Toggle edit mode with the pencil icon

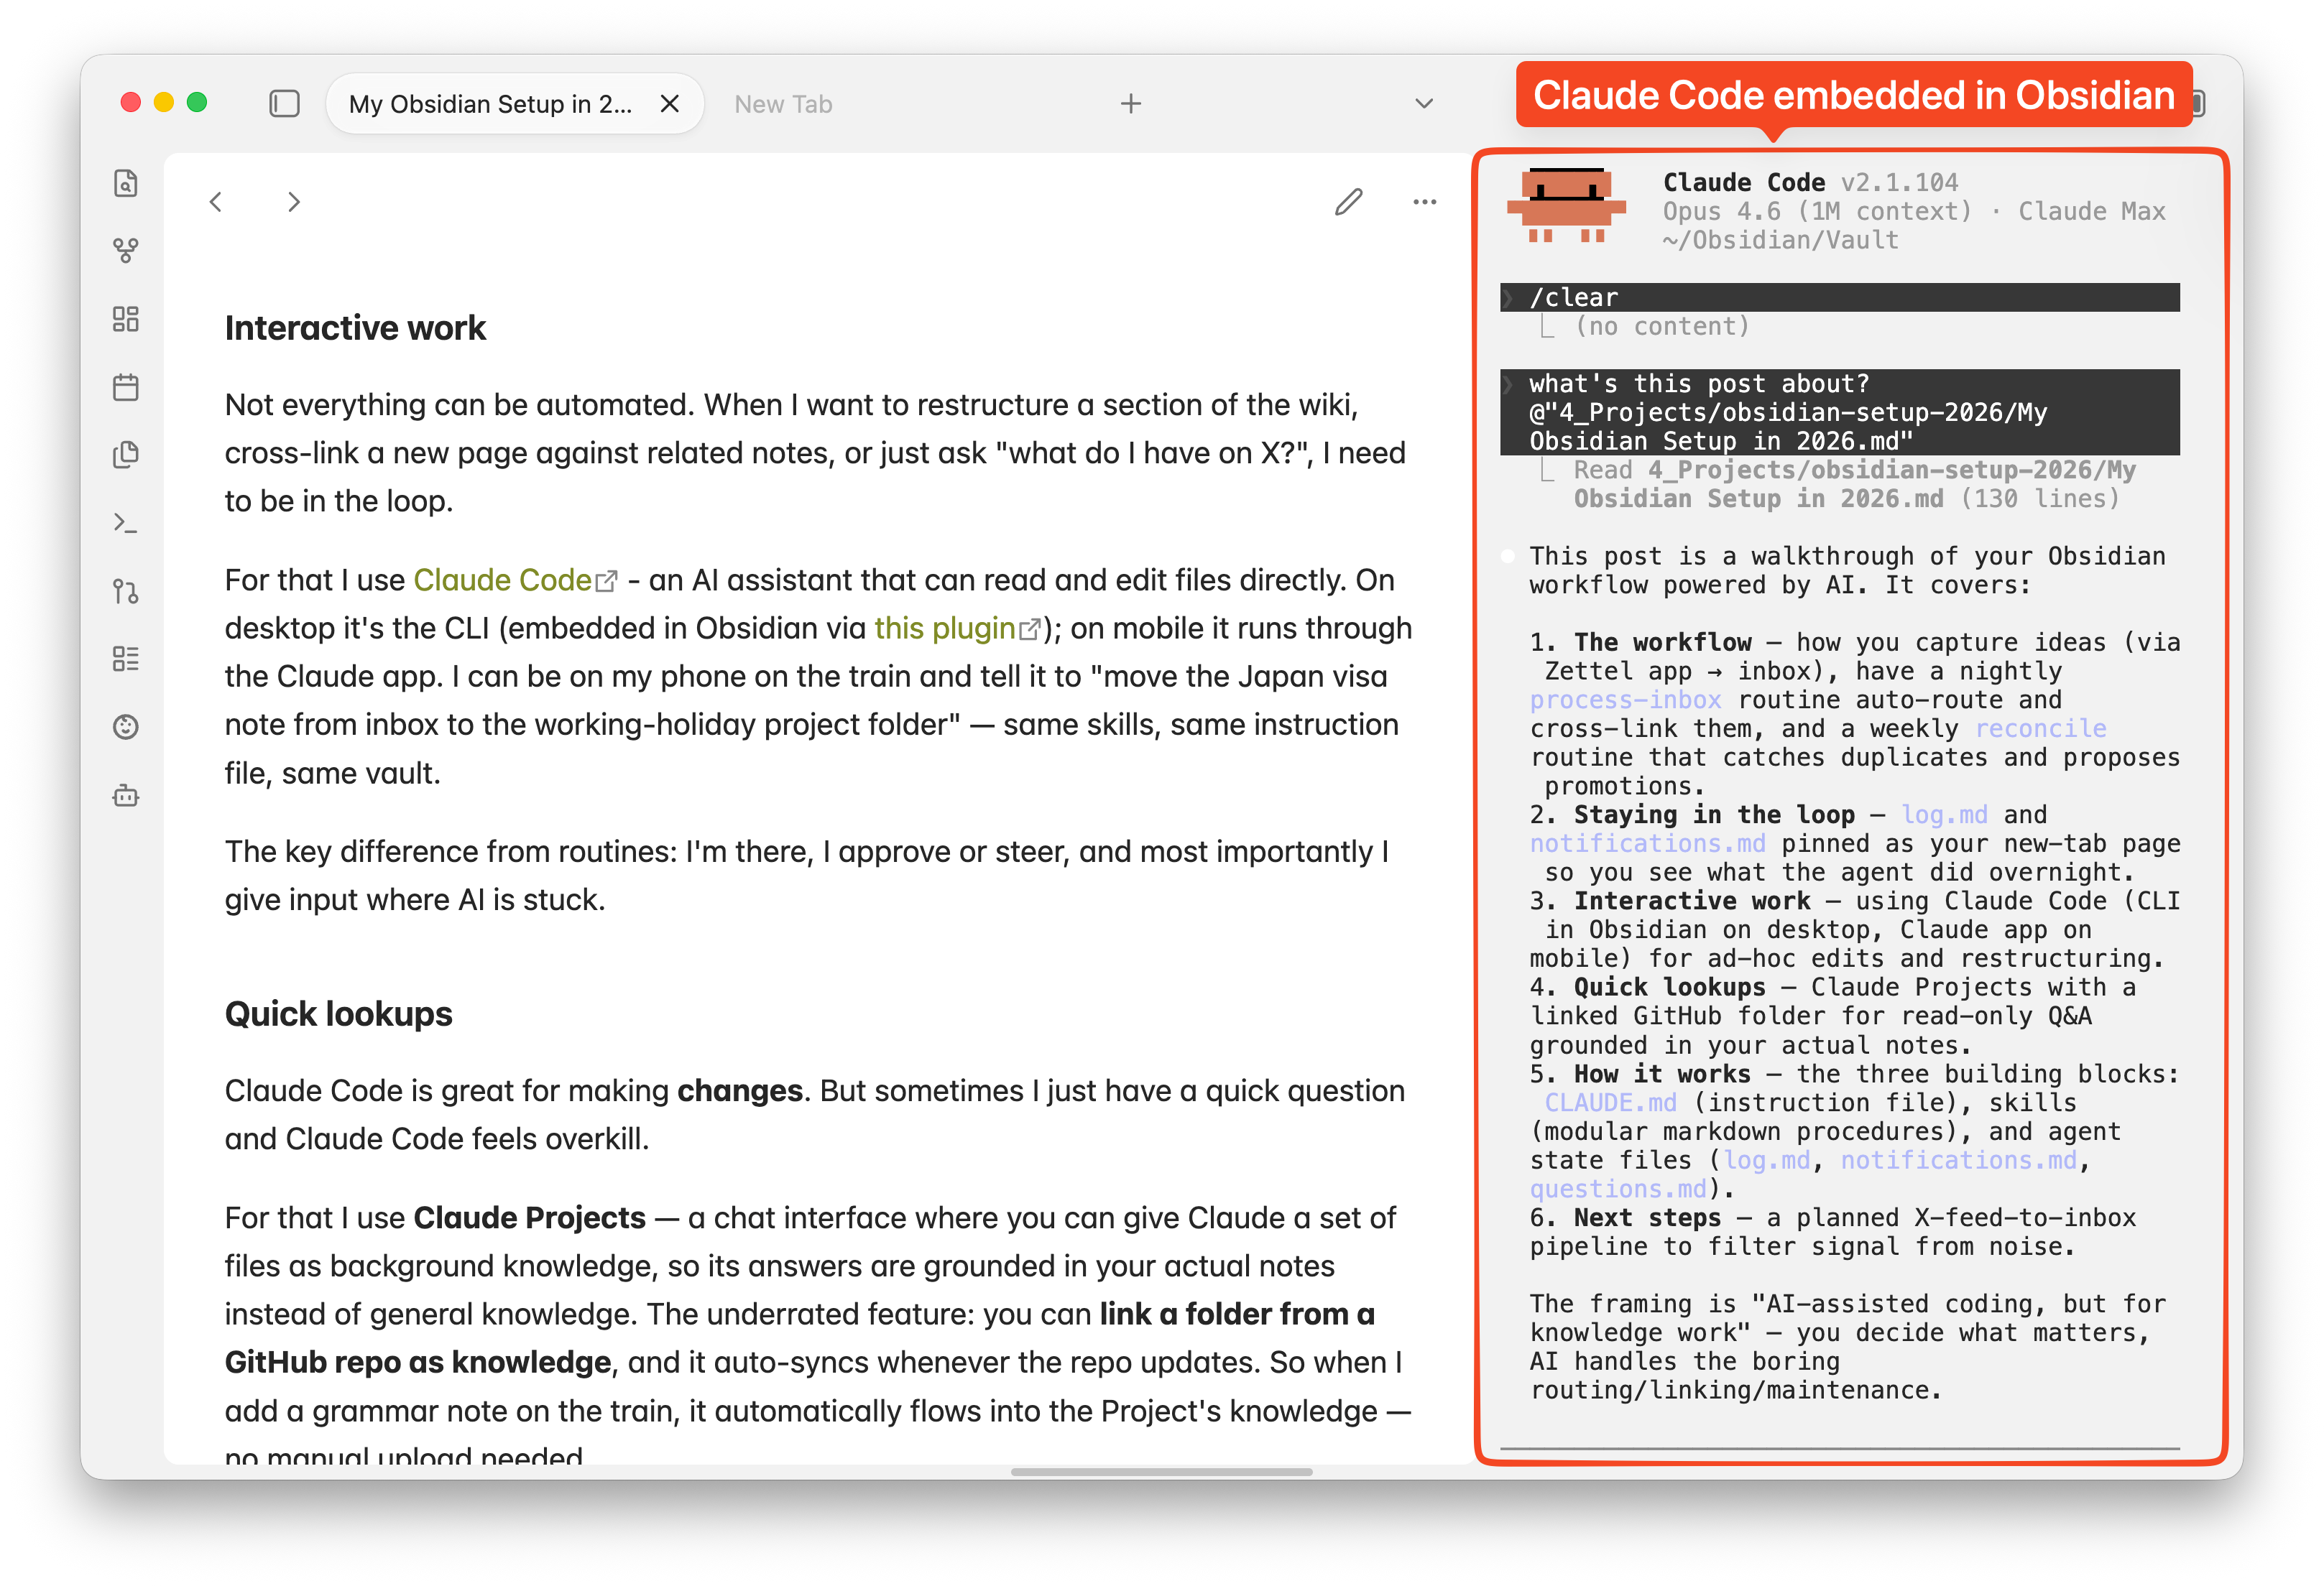pyautogui.click(x=1348, y=202)
